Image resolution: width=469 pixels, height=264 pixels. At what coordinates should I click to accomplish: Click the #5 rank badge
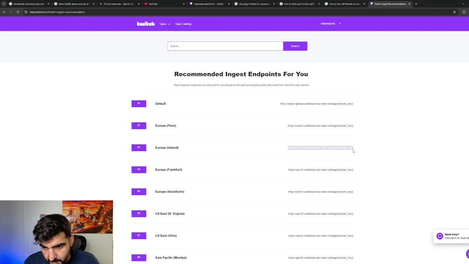pos(139,191)
